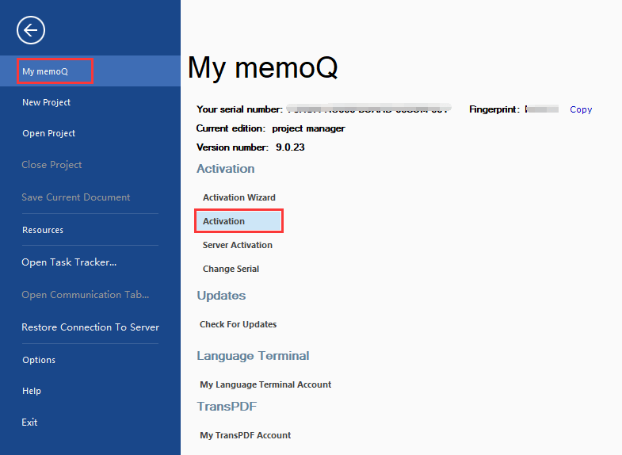Select Change Serial option
Image resolution: width=622 pixels, height=455 pixels.
click(231, 269)
